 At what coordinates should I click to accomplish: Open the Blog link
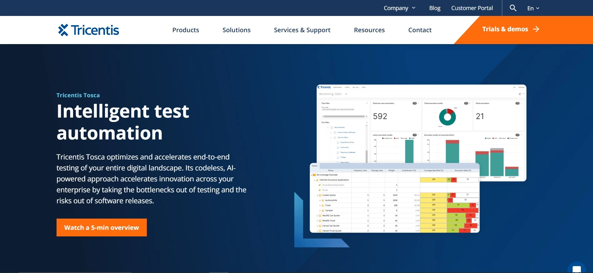coord(435,8)
